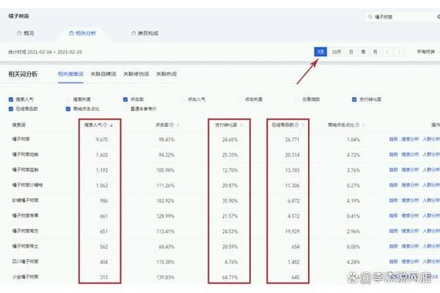Click the 点击率 value 139.83%
The width and height of the screenshot is (440, 293).
pyautogui.click(x=165, y=278)
